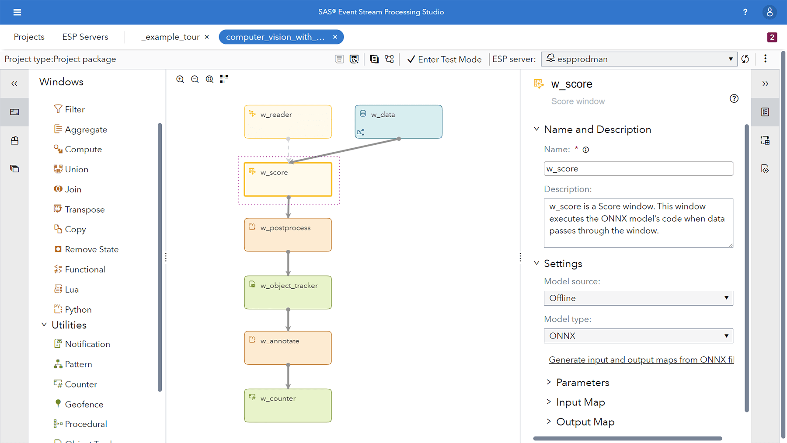The image size is (787, 443).
Task: Select the Union window type
Action: 71,169
